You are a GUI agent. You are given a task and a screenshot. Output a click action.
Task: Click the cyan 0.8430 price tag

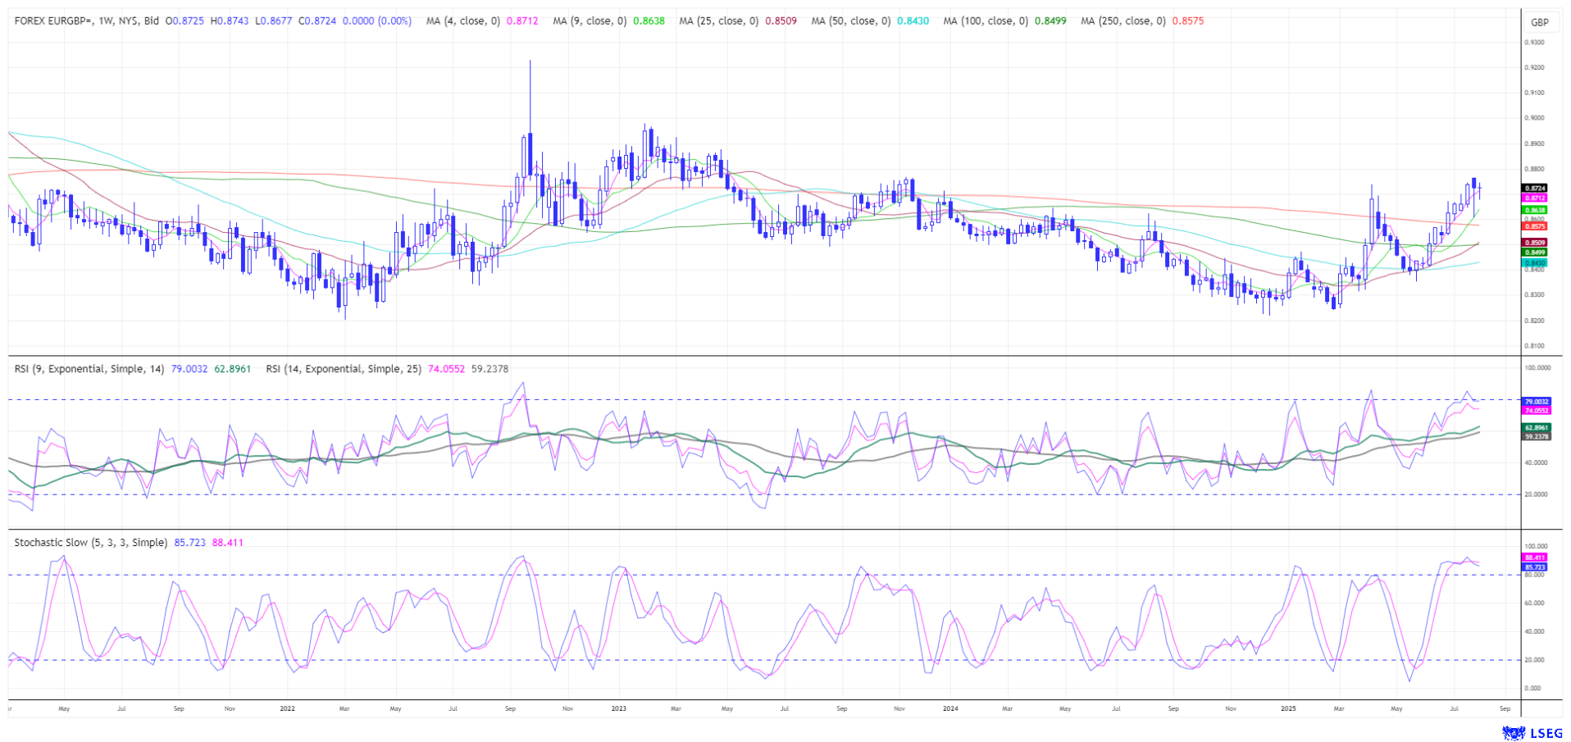1535,263
